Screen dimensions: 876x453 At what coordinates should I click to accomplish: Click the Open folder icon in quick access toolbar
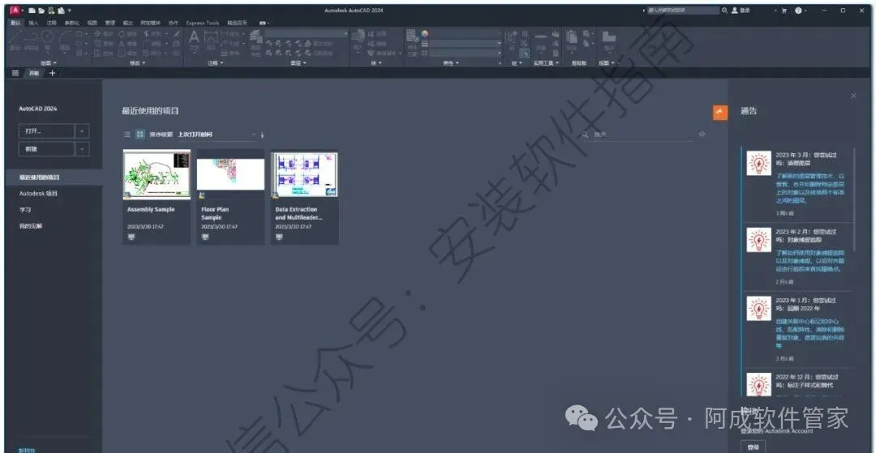point(41,11)
